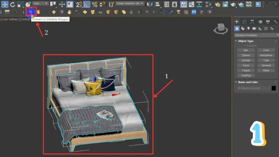Viewport: 279px width, 157px height.
Task: Select Lights category
Action: 248,28
